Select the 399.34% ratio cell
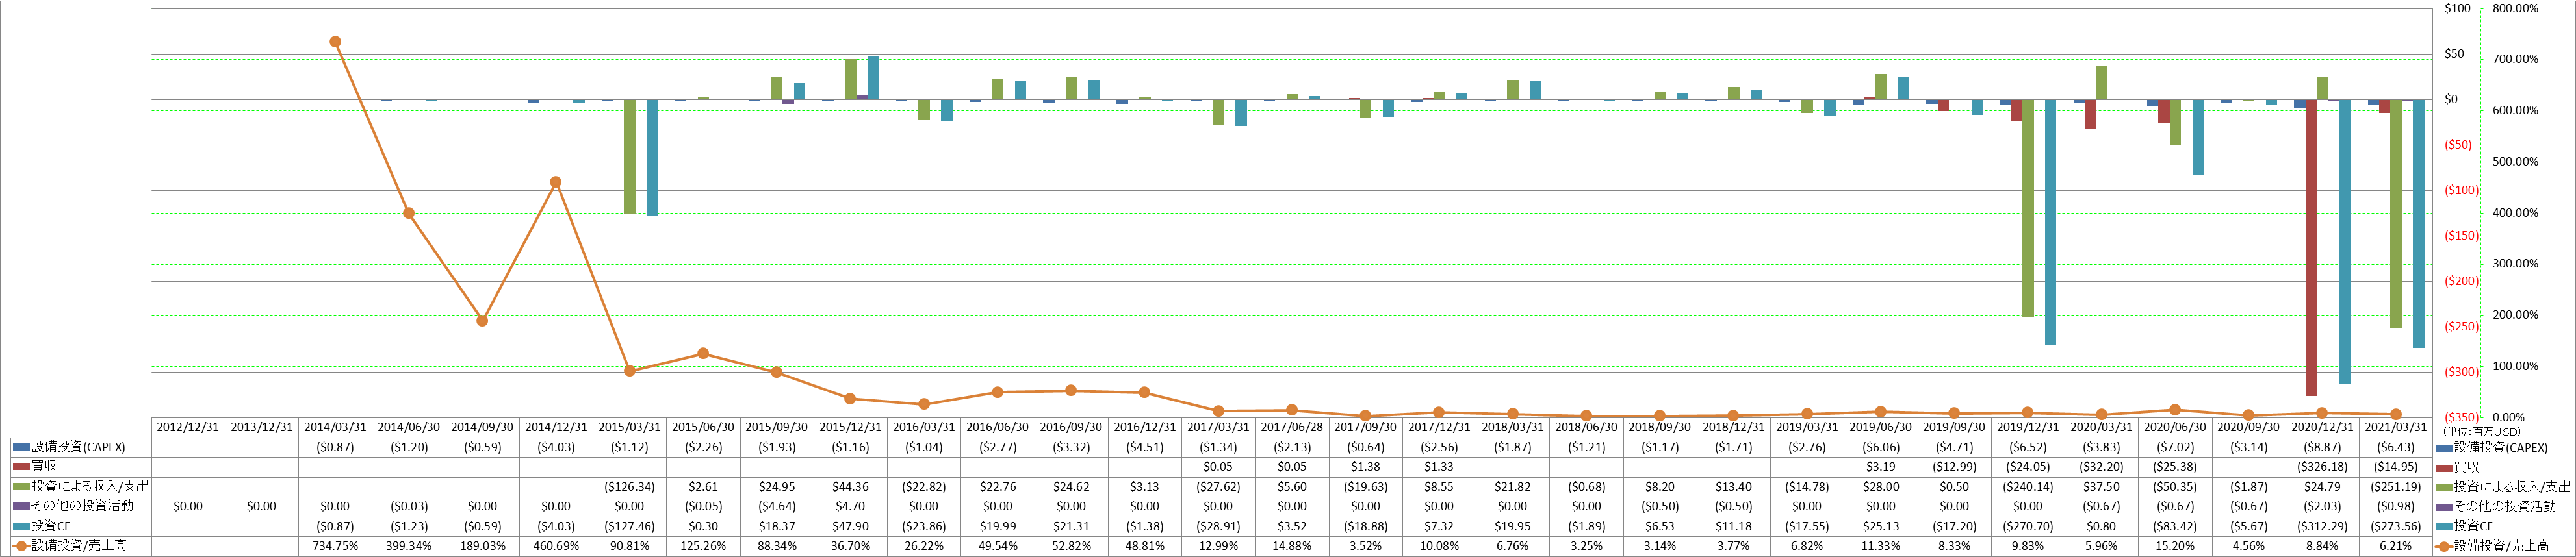Screen dimensions: 2576x557 click(x=408, y=546)
